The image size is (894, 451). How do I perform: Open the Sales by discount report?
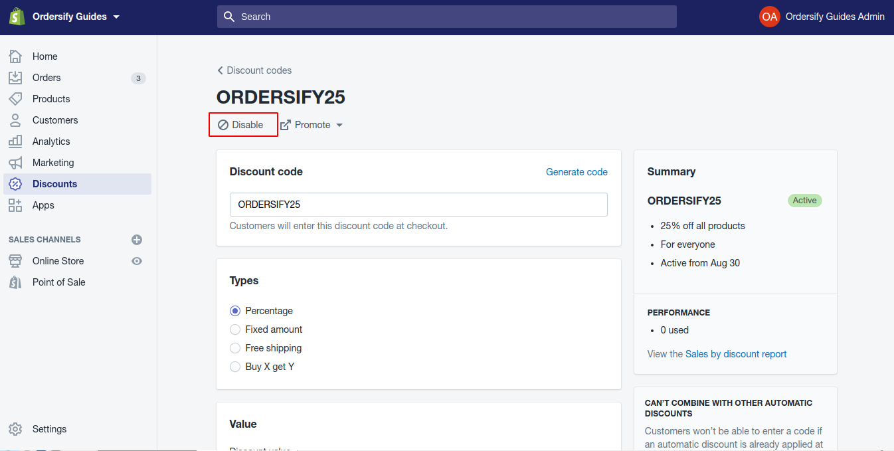(736, 354)
